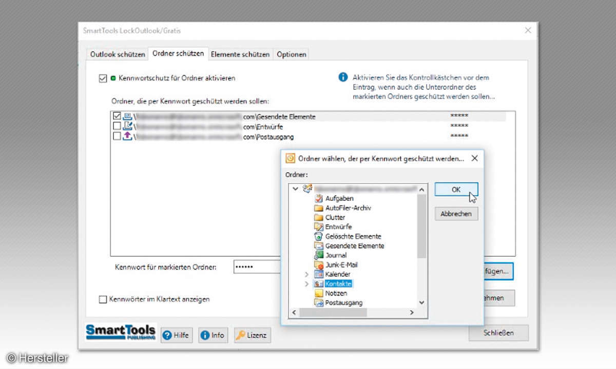Click the partly hidden 'fügen...' button

[x=498, y=272]
